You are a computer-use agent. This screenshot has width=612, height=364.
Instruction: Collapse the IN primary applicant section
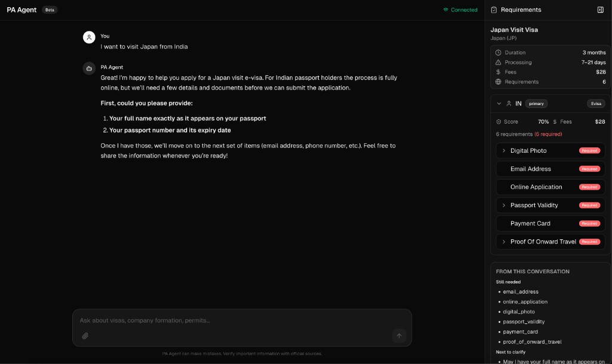pos(499,103)
